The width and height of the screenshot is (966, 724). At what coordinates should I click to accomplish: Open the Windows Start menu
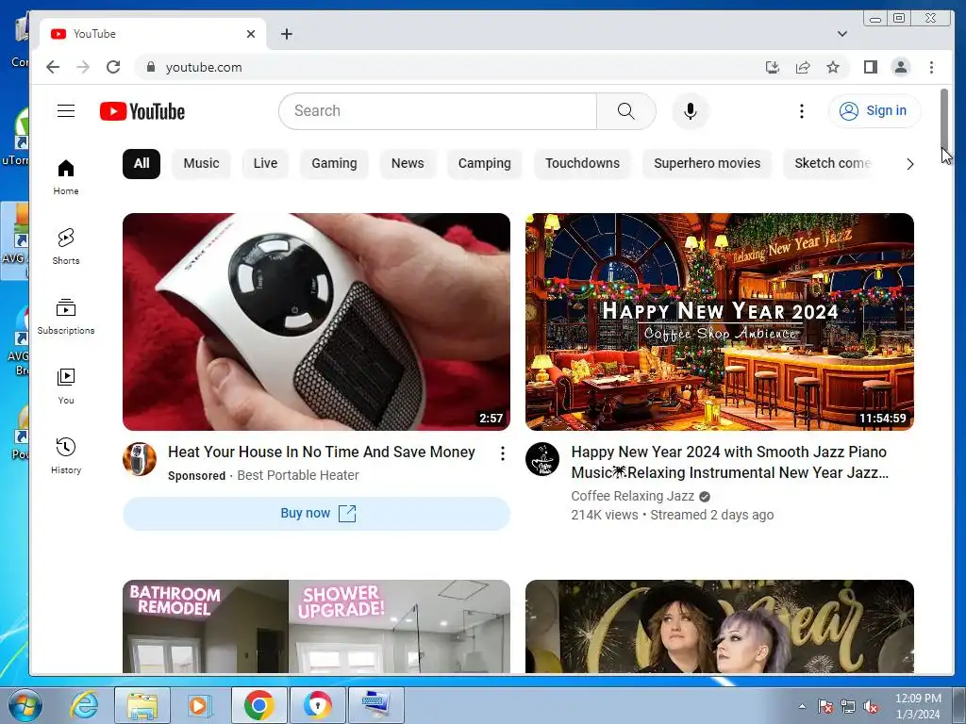pos(25,705)
